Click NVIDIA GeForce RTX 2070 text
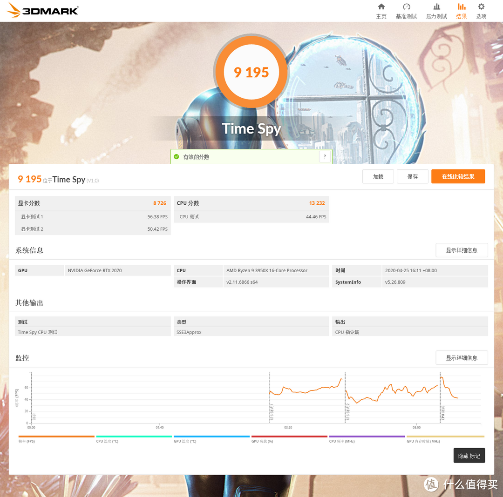 coord(95,270)
